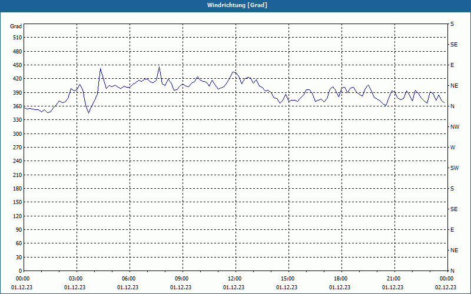Select the W compass label
Image resolution: width=471 pixels, height=294 pixels.
pyautogui.click(x=453, y=148)
